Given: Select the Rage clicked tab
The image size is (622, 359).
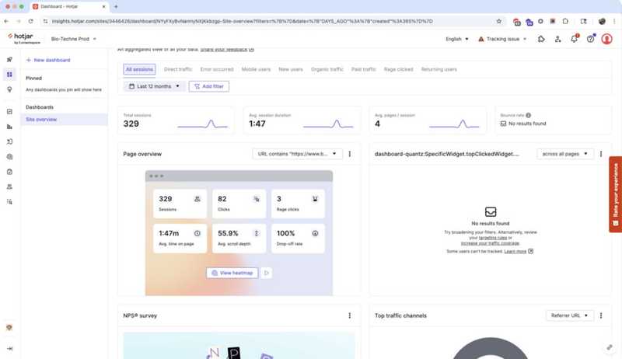Looking at the screenshot, I should coord(398,69).
